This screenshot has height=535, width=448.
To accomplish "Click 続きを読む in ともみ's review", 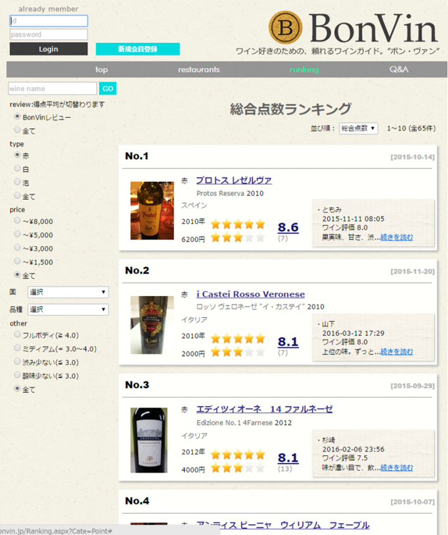I will click(x=396, y=237).
